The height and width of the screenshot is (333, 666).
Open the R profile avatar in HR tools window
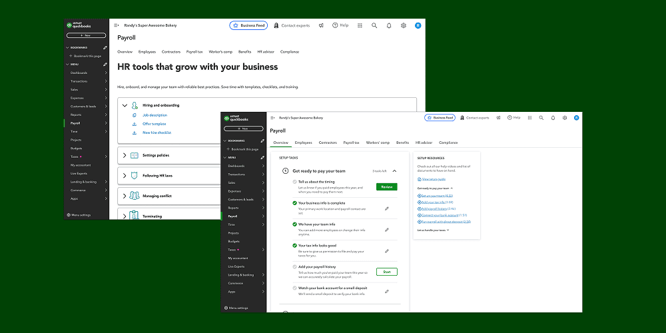[418, 25]
